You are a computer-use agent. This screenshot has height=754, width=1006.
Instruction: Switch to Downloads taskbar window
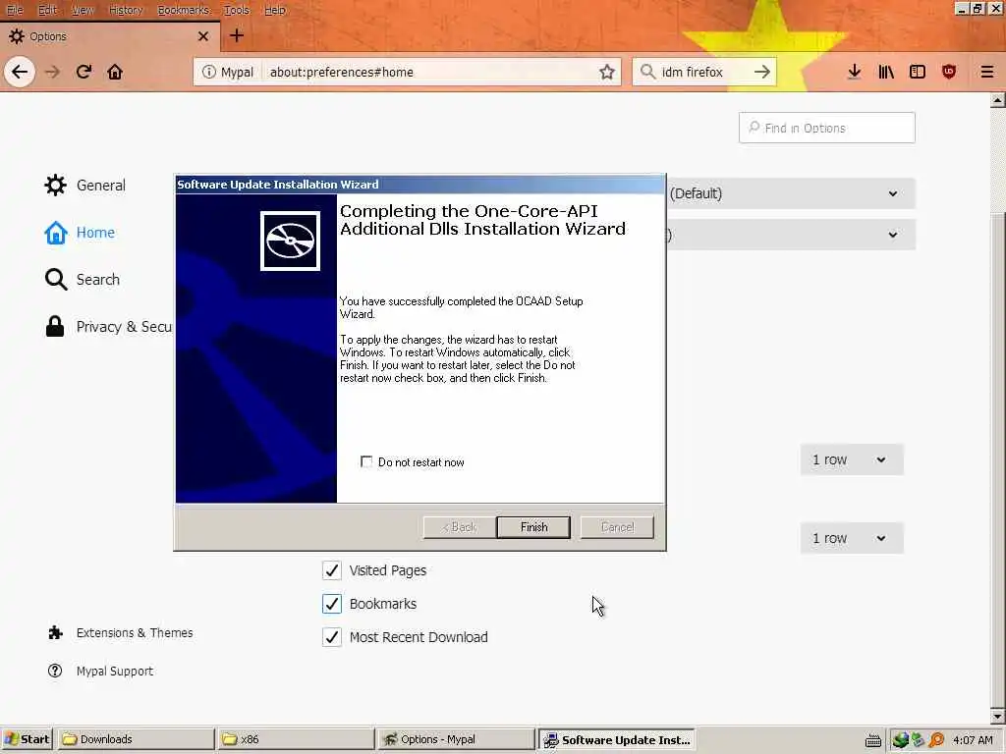point(136,739)
